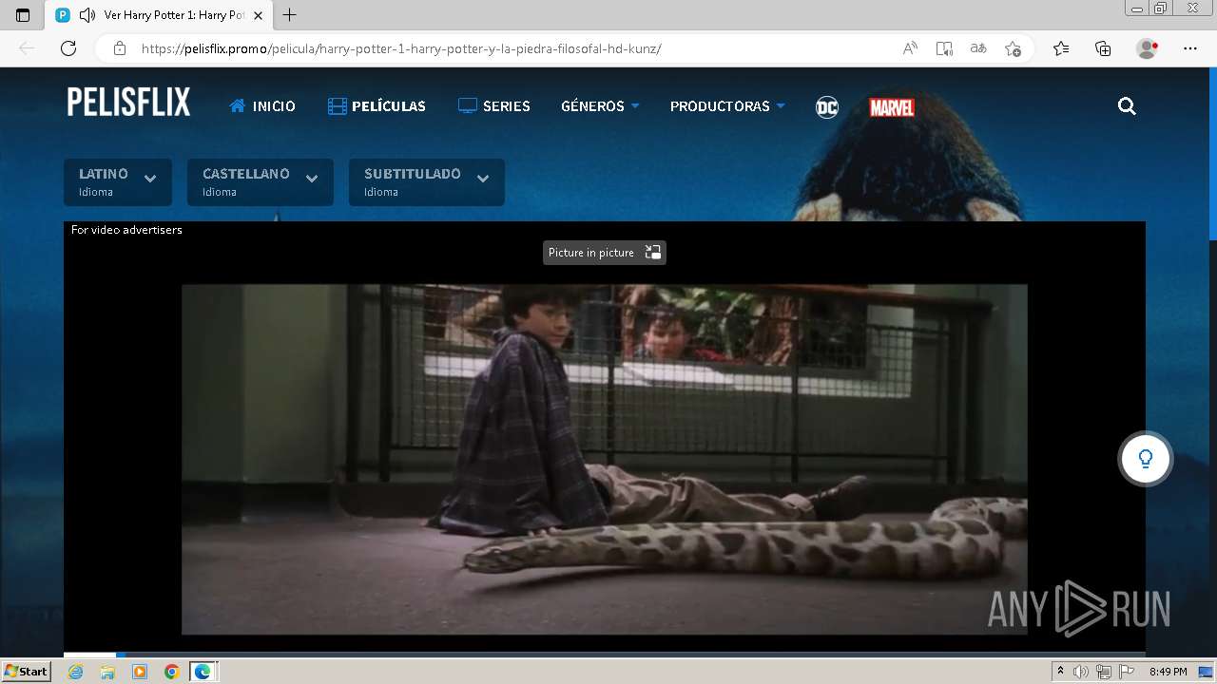Expand the SUBTITULADO language dropdown
1217x684 pixels.
click(427, 182)
